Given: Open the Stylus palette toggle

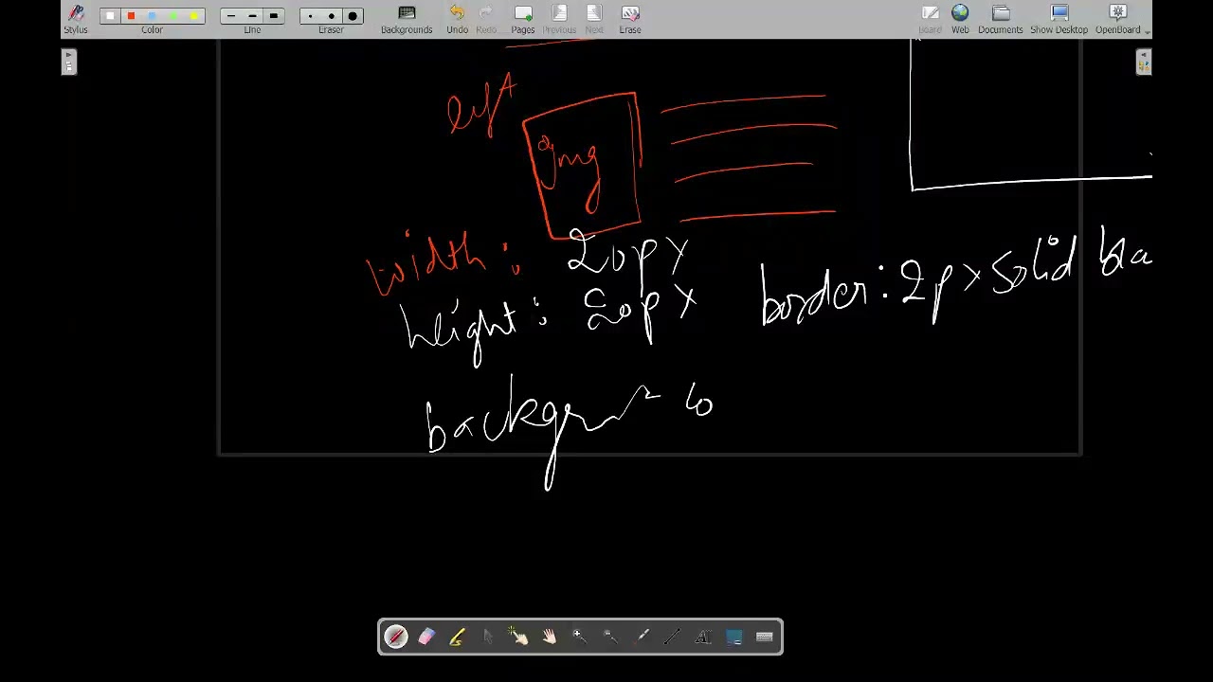Looking at the screenshot, I should 76,18.
